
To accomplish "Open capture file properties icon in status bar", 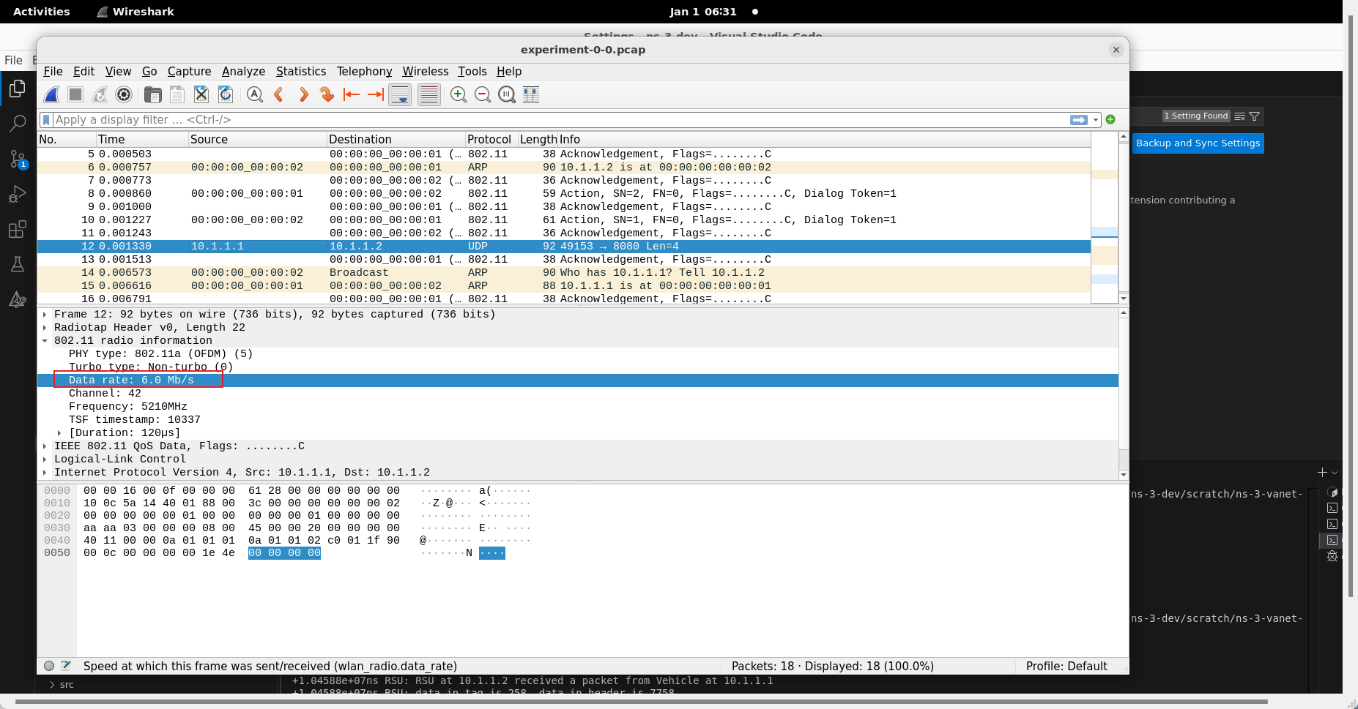I will (x=66, y=666).
